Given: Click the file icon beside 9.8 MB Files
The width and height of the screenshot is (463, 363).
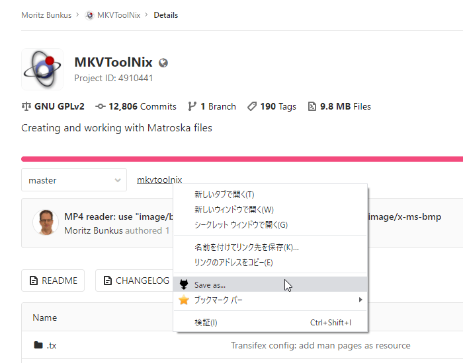Looking at the screenshot, I should click(x=312, y=106).
